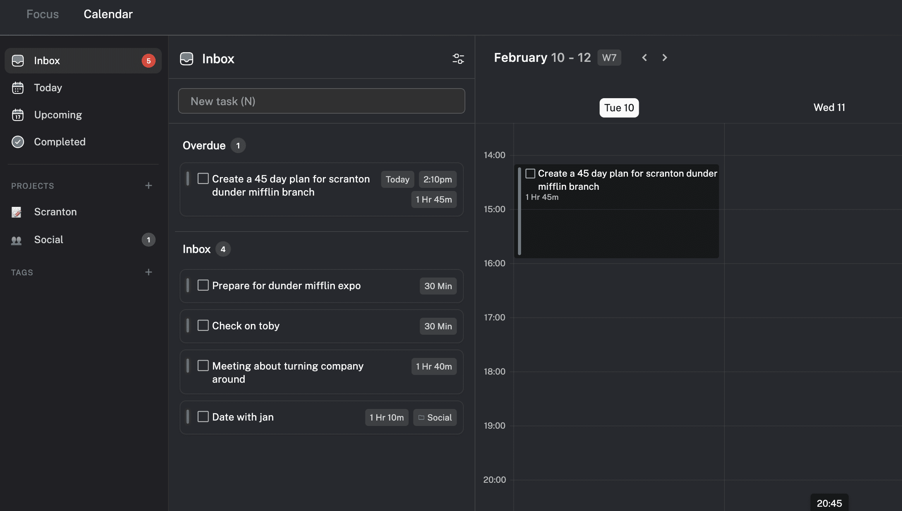The width and height of the screenshot is (902, 511).
Task: Open the Today view
Action: point(48,88)
